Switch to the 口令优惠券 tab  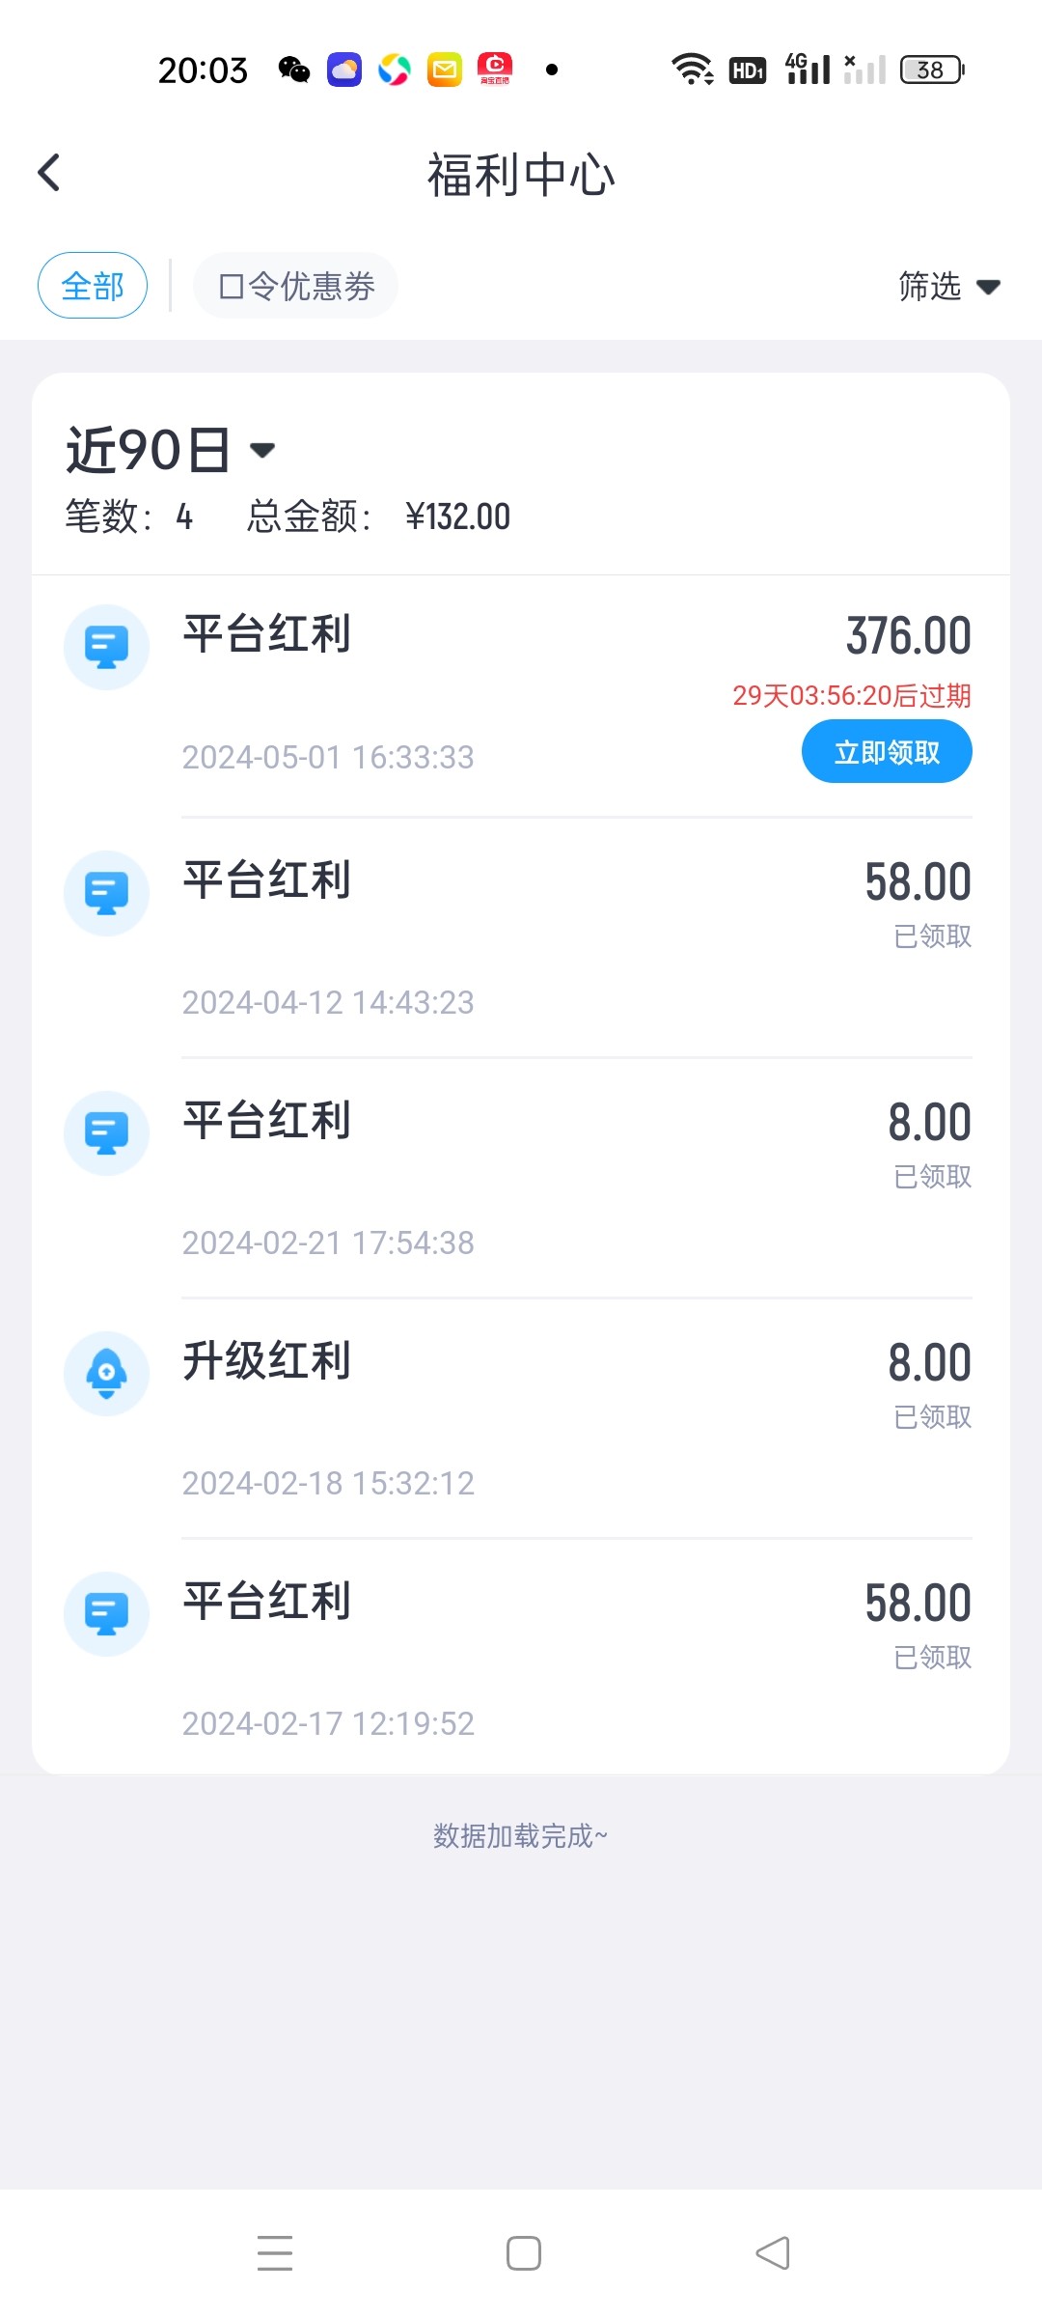click(296, 286)
